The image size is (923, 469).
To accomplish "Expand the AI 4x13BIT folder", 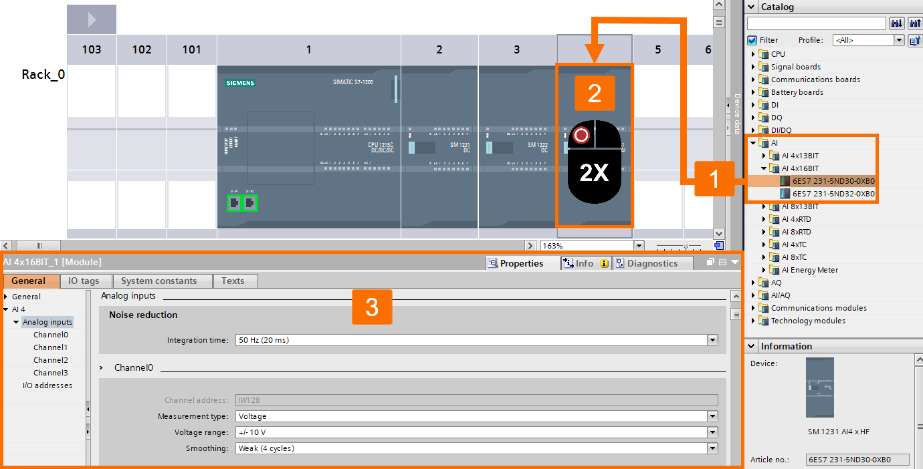I will (x=764, y=156).
